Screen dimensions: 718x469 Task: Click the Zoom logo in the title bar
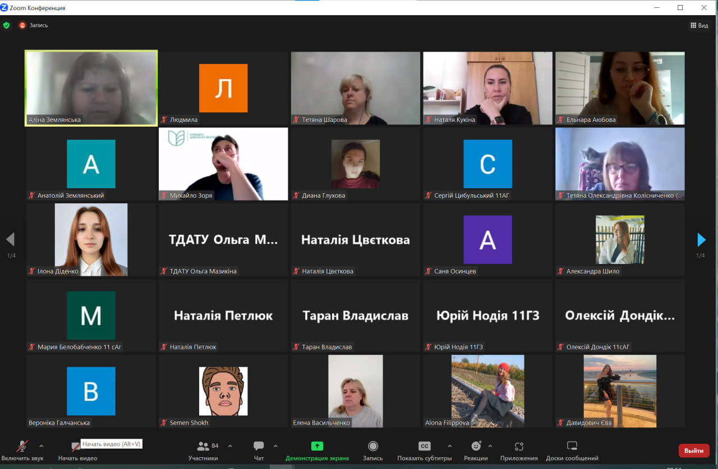[x=4, y=8]
